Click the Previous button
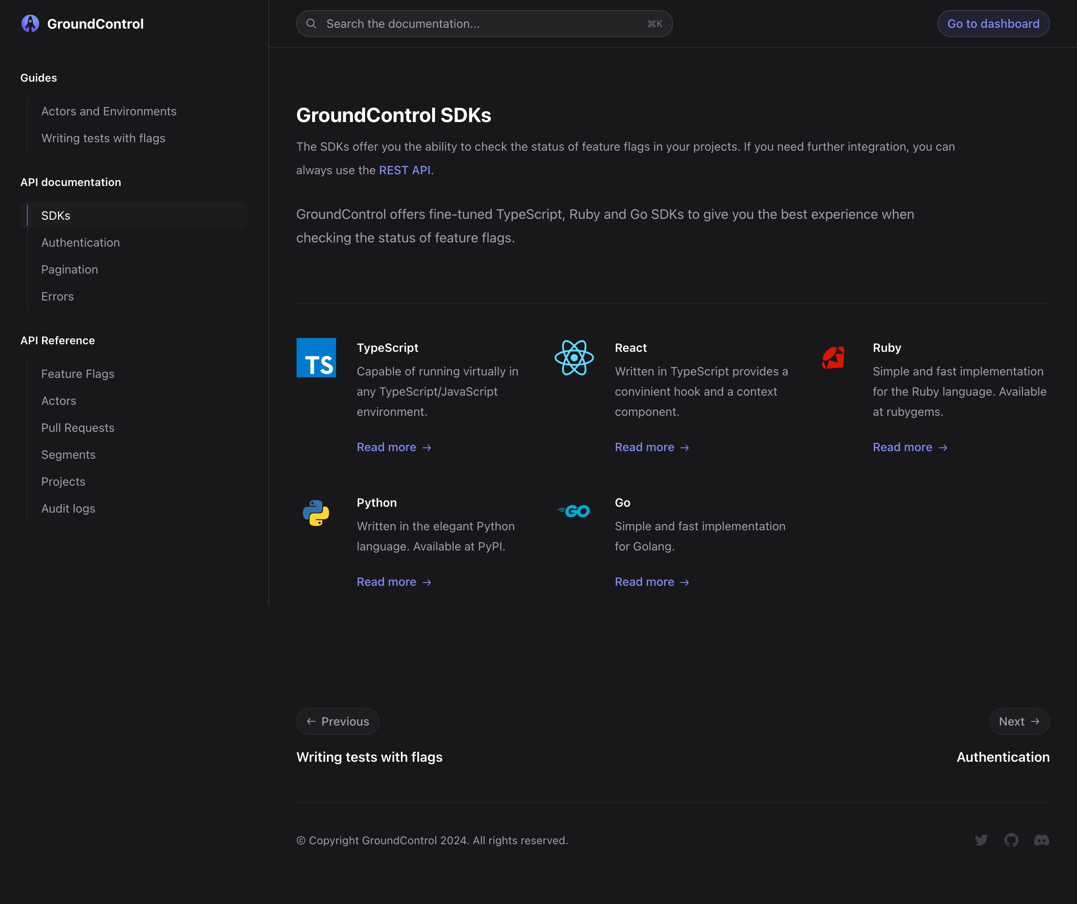The image size is (1077, 904). tap(337, 721)
